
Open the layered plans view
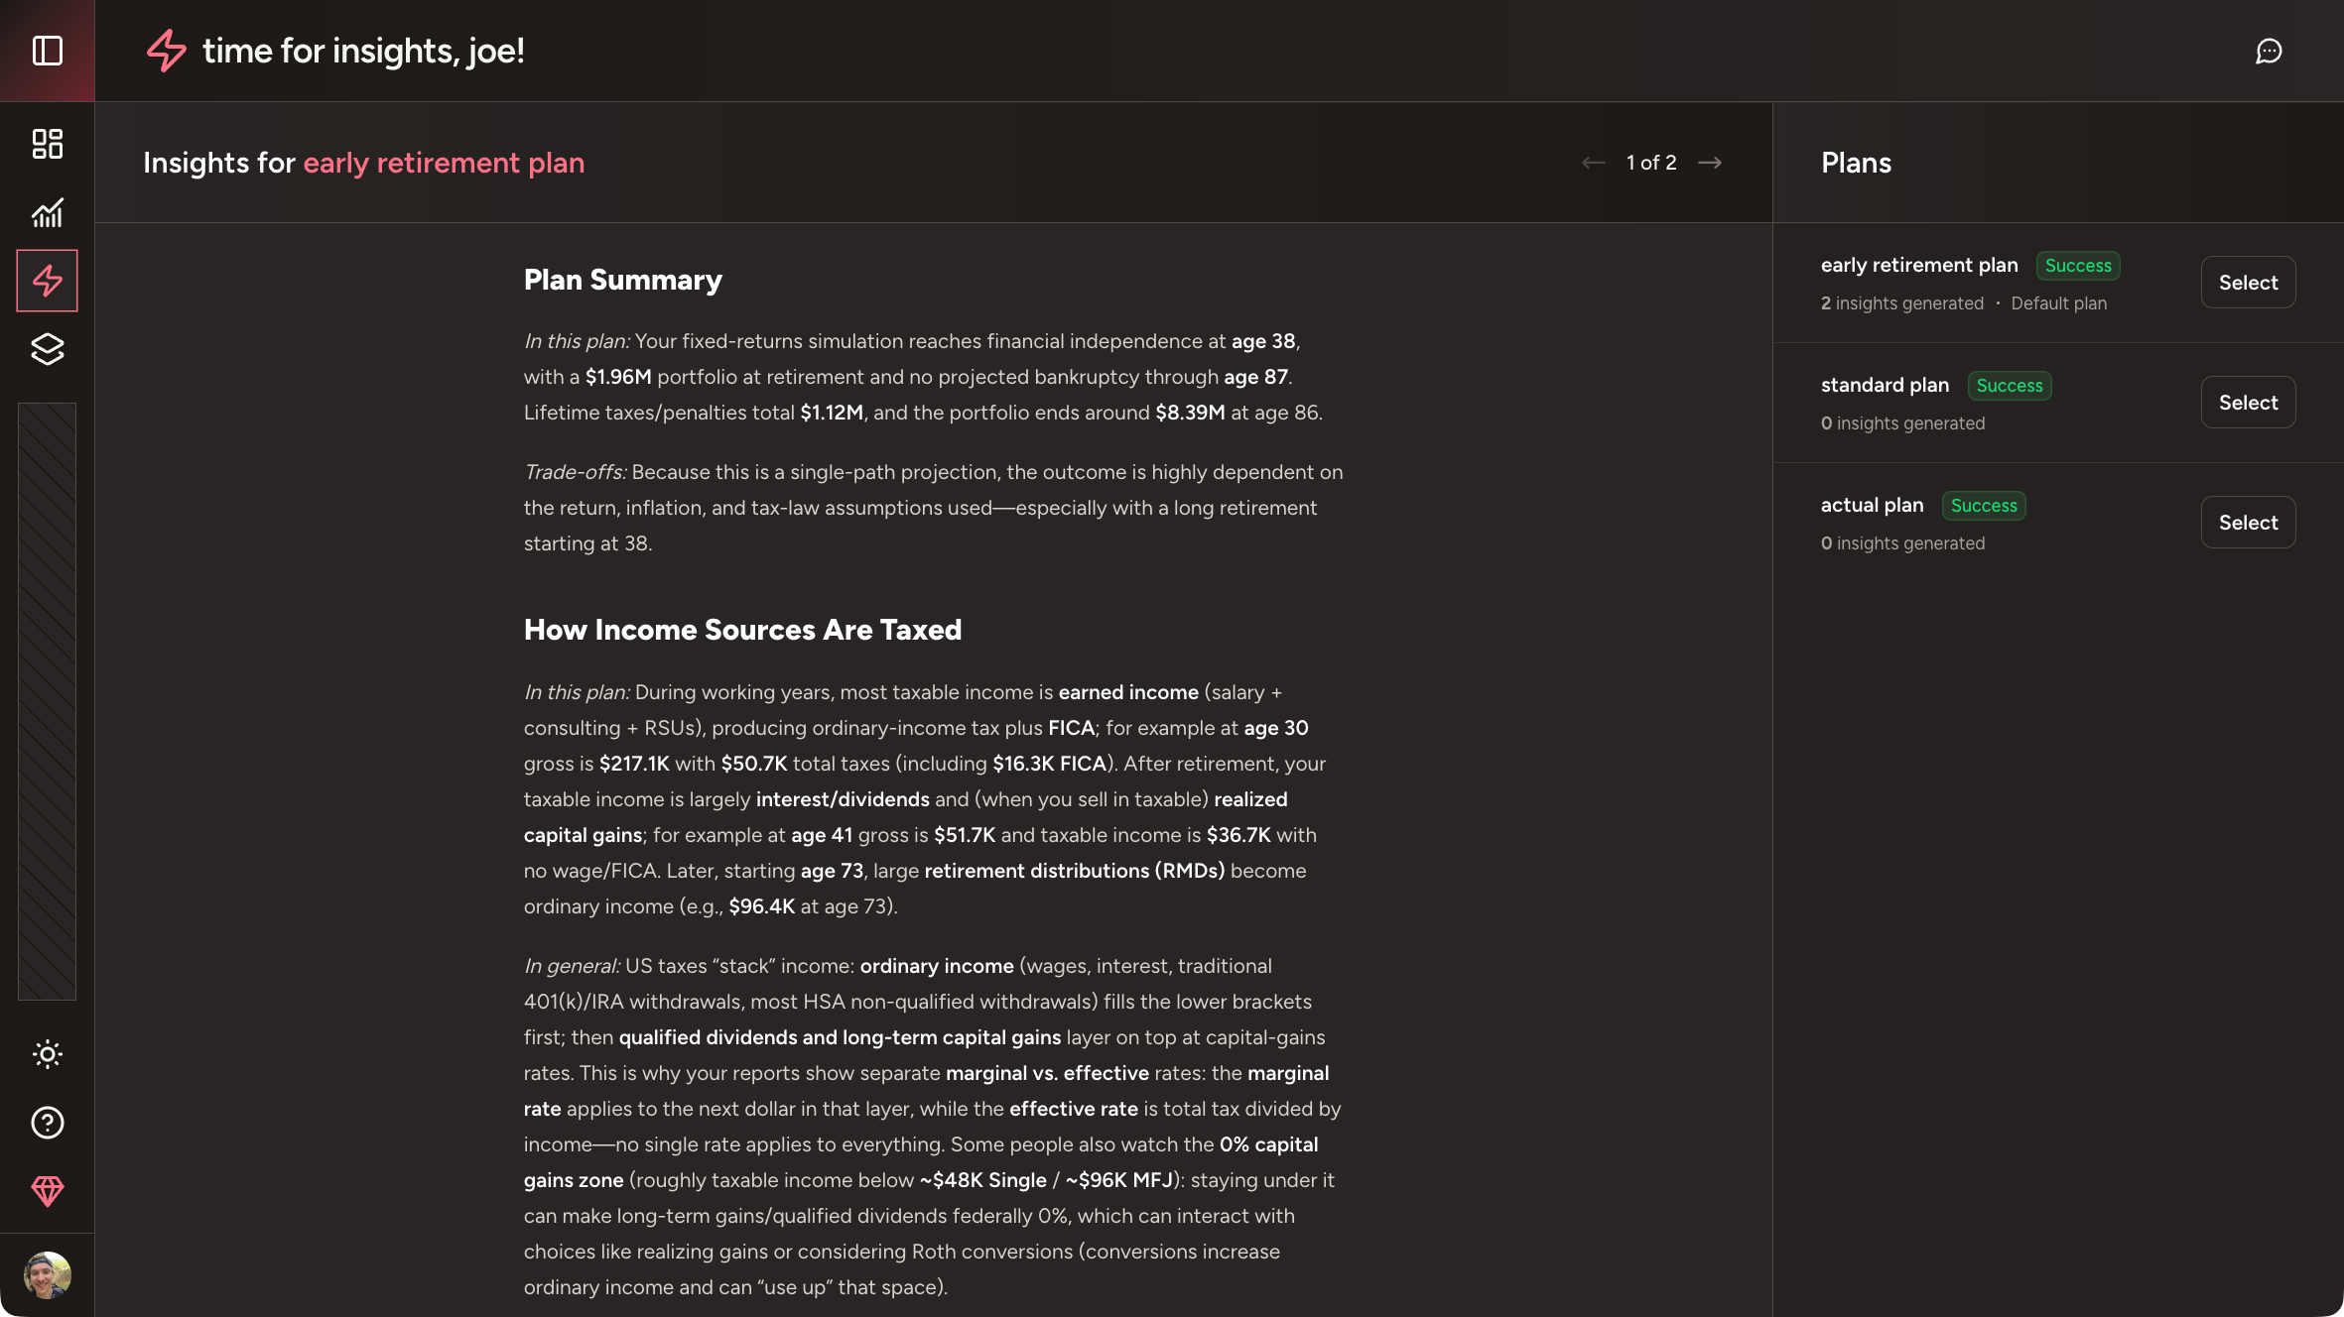pos(47,350)
